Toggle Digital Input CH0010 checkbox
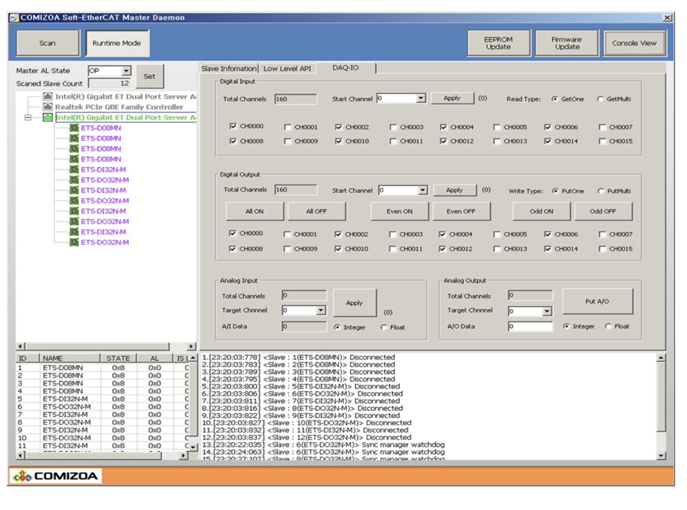 (x=338, y=141)
